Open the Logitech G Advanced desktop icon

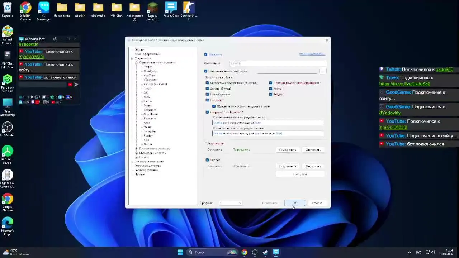point(7,179)
